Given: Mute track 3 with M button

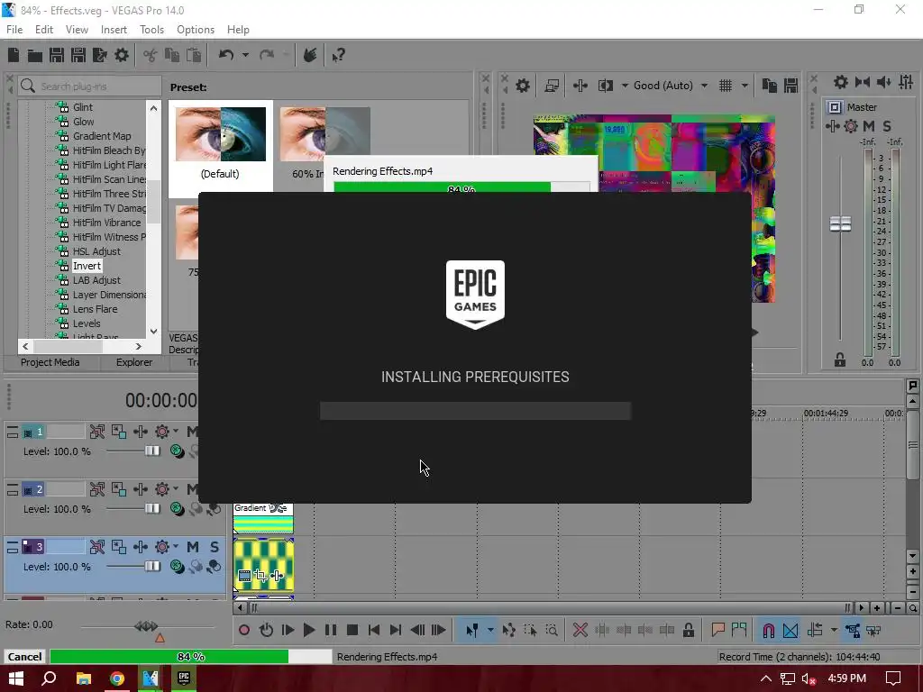Looking at the screenshot, I should pos(193,547).
